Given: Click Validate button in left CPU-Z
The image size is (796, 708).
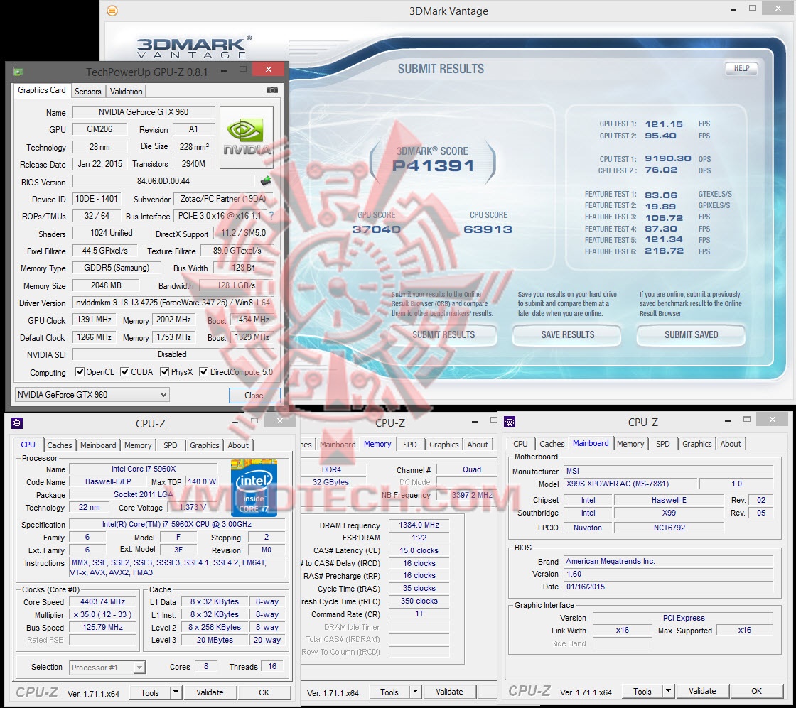Looking at the screenshot, I should point(210,692).
